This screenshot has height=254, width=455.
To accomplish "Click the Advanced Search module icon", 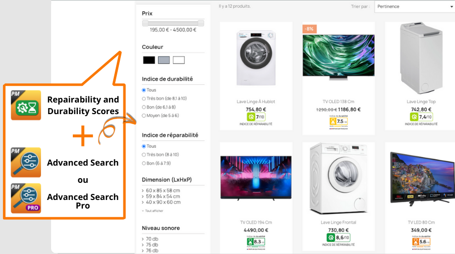I will tap(26, 163).
